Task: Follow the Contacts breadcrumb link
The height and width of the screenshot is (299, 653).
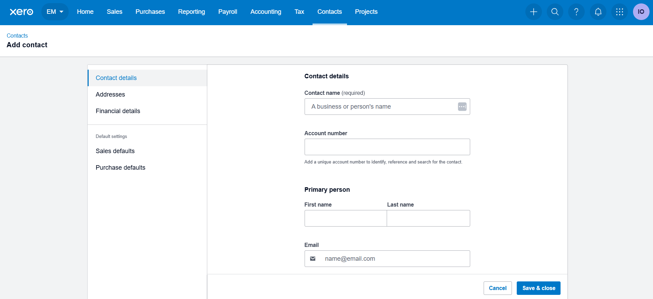Action: pos(17,36)
